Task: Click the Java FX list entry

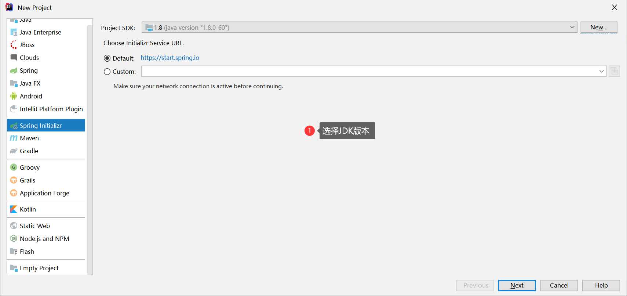Action: coord(46,83)
